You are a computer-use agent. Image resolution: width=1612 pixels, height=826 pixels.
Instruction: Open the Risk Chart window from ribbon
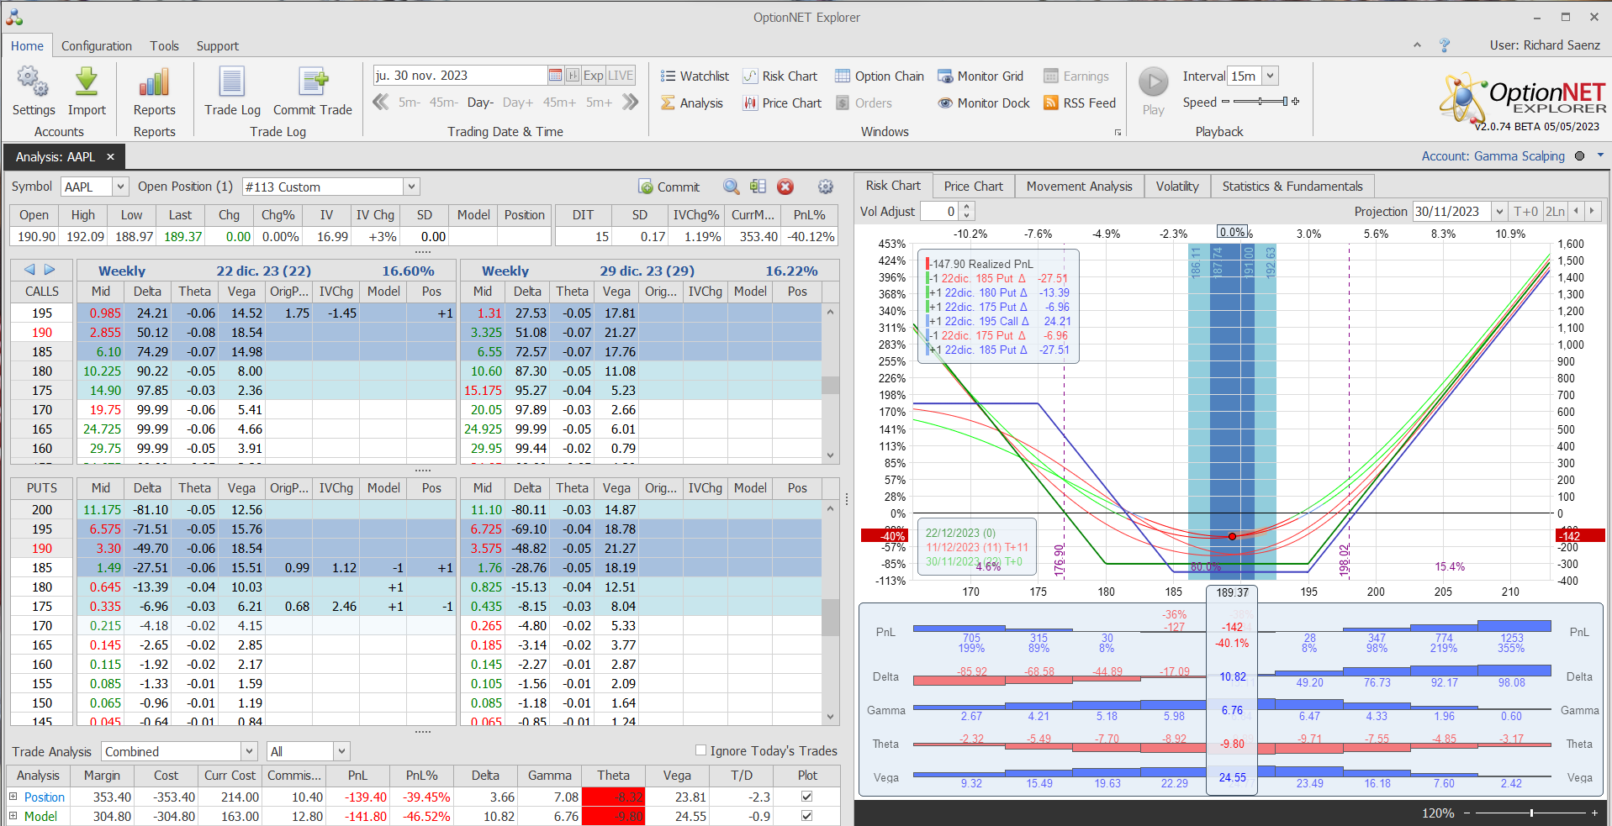point(780,76)
